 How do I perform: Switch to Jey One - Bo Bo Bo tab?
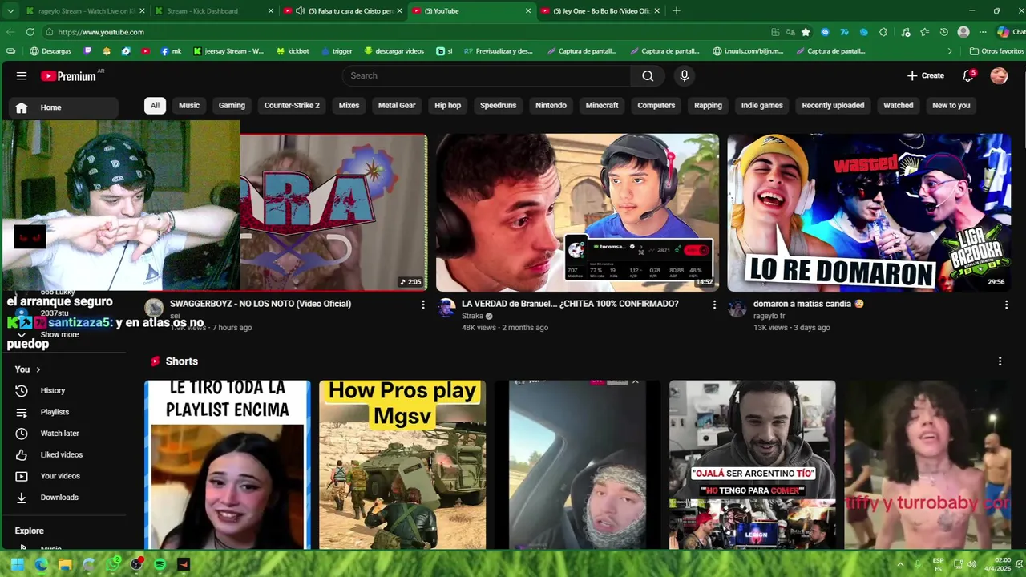601,11
